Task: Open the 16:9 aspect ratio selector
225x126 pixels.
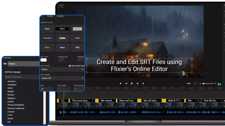Action: click(61, 6)
